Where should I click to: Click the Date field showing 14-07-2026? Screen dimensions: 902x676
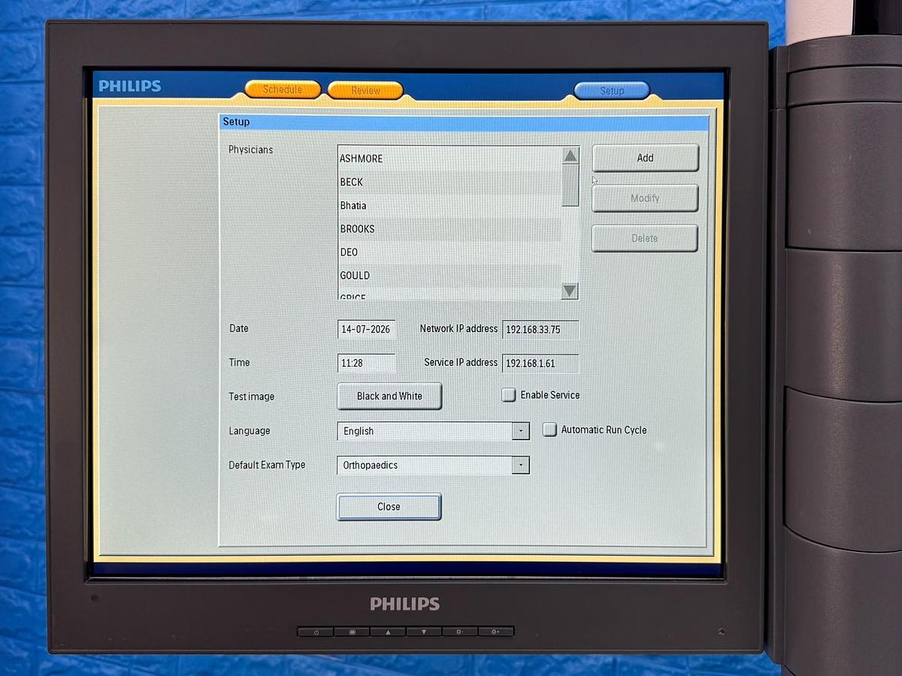[367, 329]
